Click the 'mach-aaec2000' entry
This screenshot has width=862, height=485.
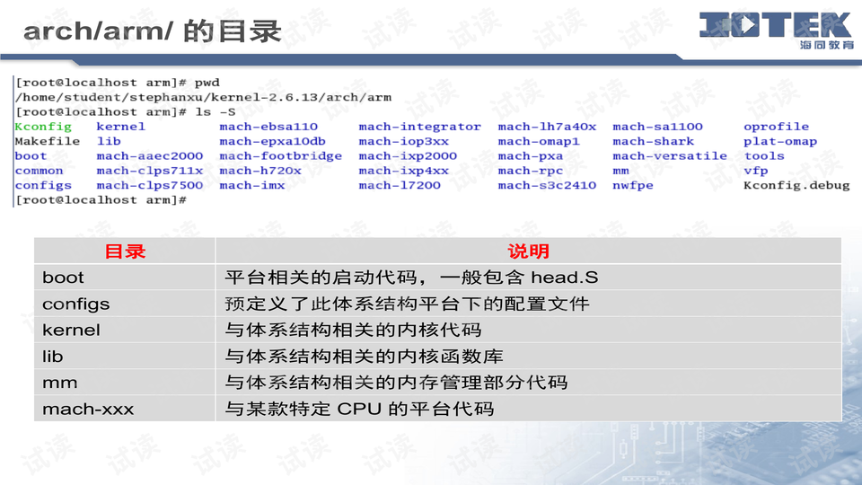pos(150,156)
